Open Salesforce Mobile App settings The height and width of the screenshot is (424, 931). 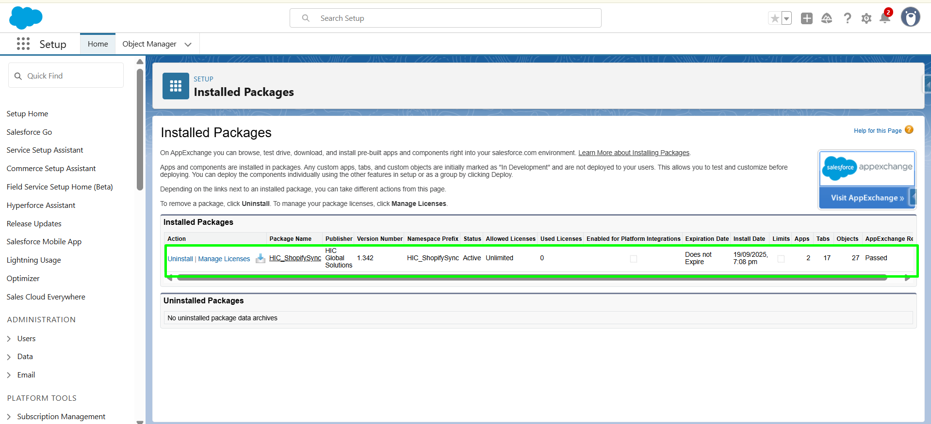[x=44, y=242]
